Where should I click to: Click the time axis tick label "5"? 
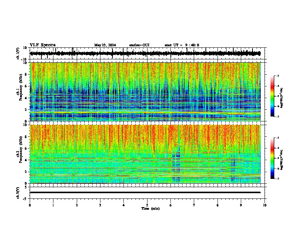pyautogui.click(x=147, y=205)
